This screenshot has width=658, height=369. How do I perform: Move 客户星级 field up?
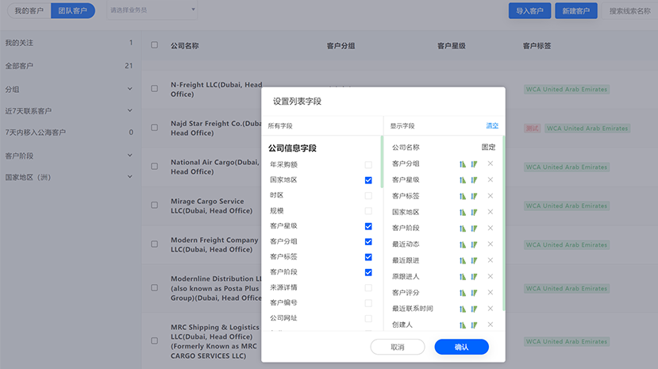point(463,180)
